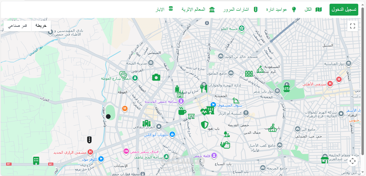Click the نادي المهندسين والأطباء pin
The width and height of the screenshot is (366, 176).
click(50, 32)
